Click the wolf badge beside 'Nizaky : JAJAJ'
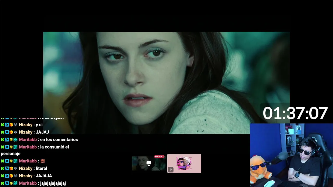 pos(15,132)
